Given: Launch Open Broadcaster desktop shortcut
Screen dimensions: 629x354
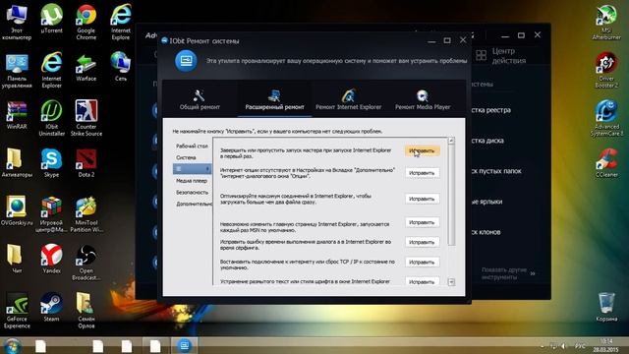Looking at the screenshot, I should pos(86,263).
